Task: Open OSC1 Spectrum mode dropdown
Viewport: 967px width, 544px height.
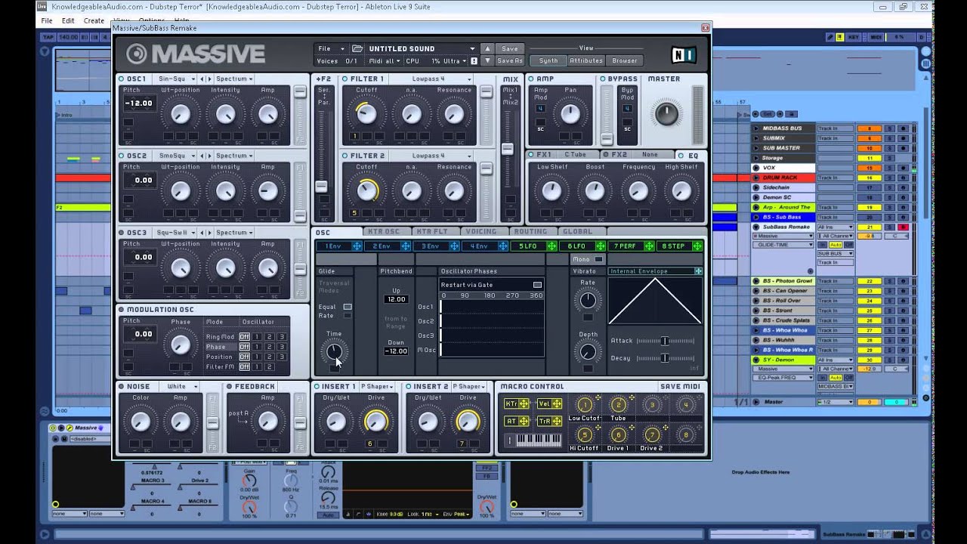Action: pyautogui.click(x=234, y=79)
